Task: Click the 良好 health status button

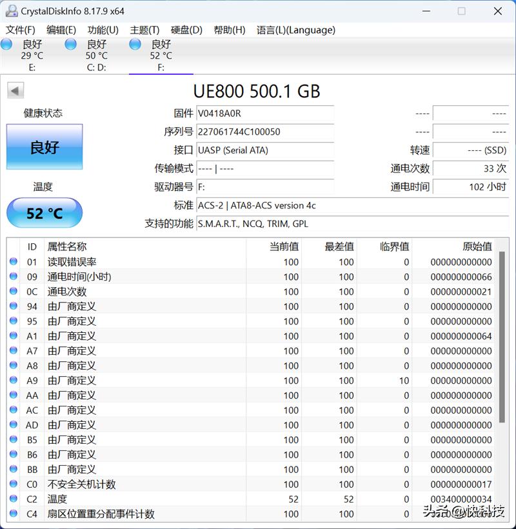Action: click(44, 147)
